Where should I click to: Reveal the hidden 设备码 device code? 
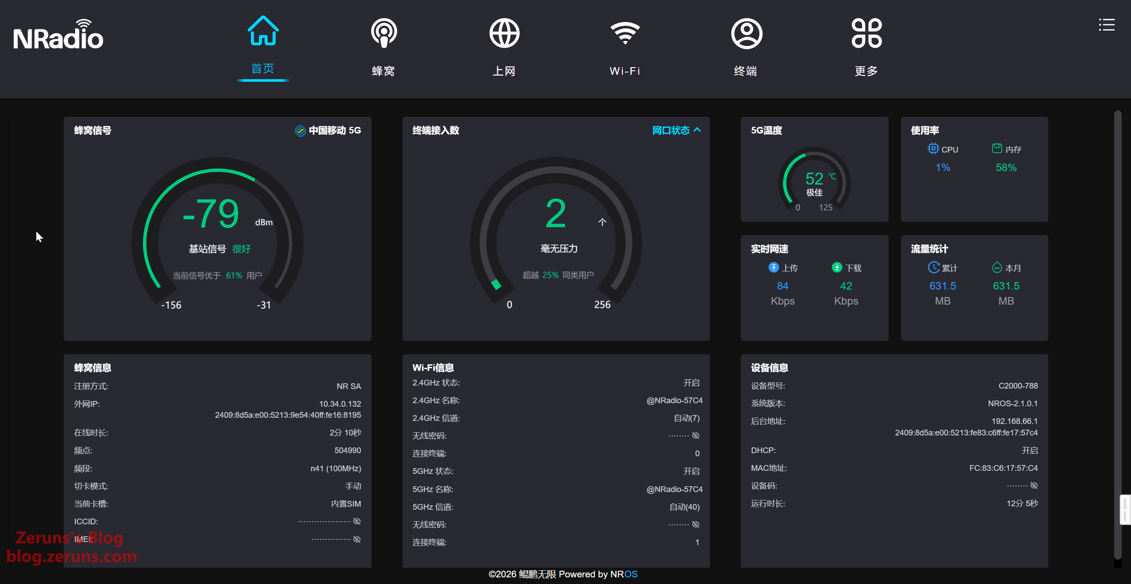[1034, 485]
